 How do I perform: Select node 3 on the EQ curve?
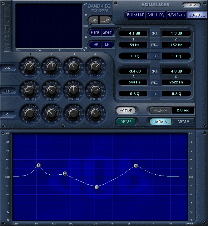97,187
